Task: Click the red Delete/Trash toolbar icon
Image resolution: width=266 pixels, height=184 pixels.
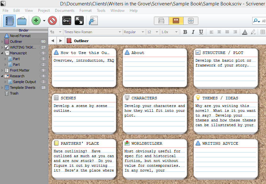Action: [52, 21]
